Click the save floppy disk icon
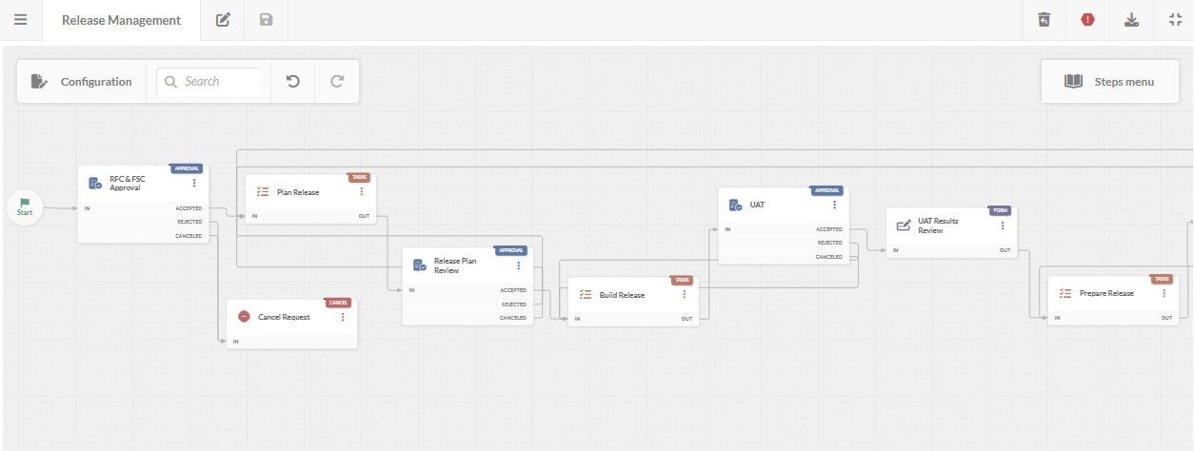Viewport: 1194px width, 451px height. point(267,20)
